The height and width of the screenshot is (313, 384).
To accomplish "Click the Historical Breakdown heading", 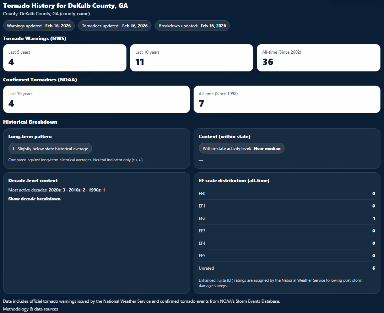I will click(x=30, y=122).
